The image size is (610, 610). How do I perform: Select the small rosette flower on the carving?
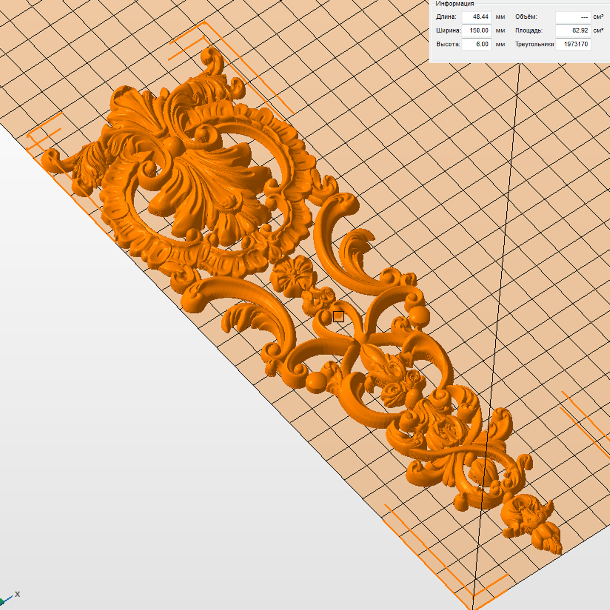pyautogui.click(x=293, y=274)
